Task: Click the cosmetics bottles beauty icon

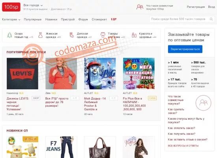Action: [x=134, y=35]
